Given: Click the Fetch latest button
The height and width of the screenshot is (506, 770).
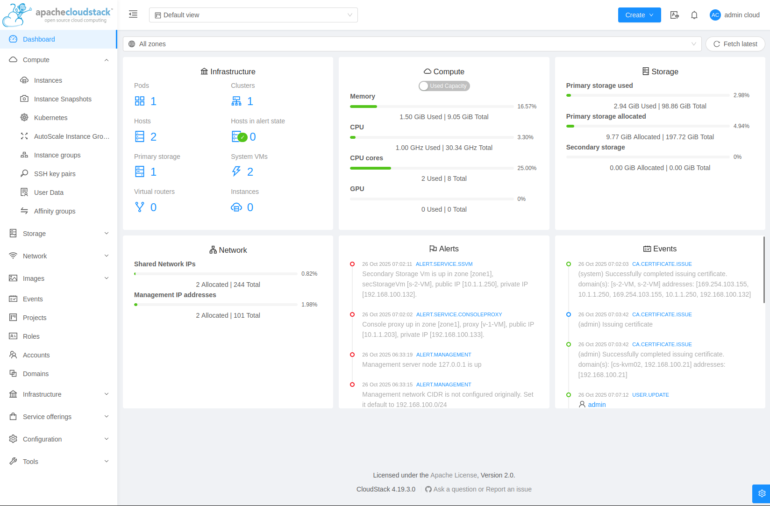Looking at the screenshot, I should [x=735, y=43].
